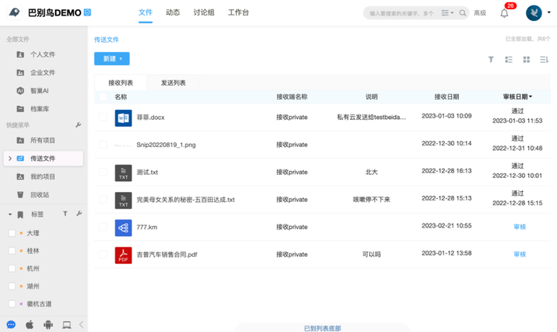Check the 桂林 tag checkbox
The image size is (557, 332).
12,251
